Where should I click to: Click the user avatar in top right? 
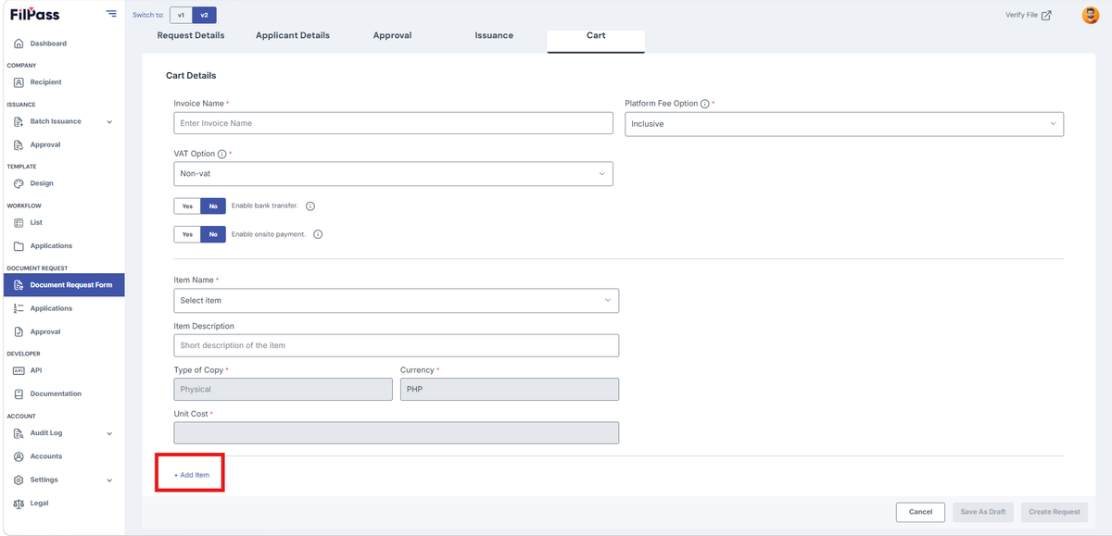click(1090, 15)
